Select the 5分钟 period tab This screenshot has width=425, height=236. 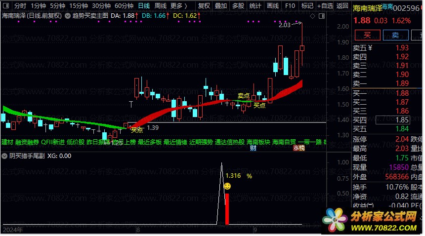click(x=57, y=6)
